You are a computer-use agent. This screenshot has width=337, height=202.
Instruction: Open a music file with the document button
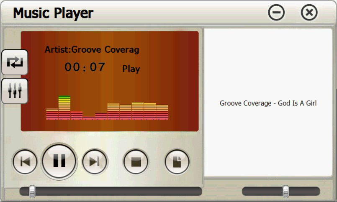(177, 161)
